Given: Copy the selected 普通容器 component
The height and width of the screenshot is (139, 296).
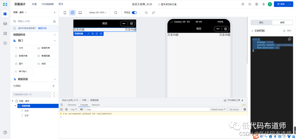Looking at the screenshot, I should 97,34.
